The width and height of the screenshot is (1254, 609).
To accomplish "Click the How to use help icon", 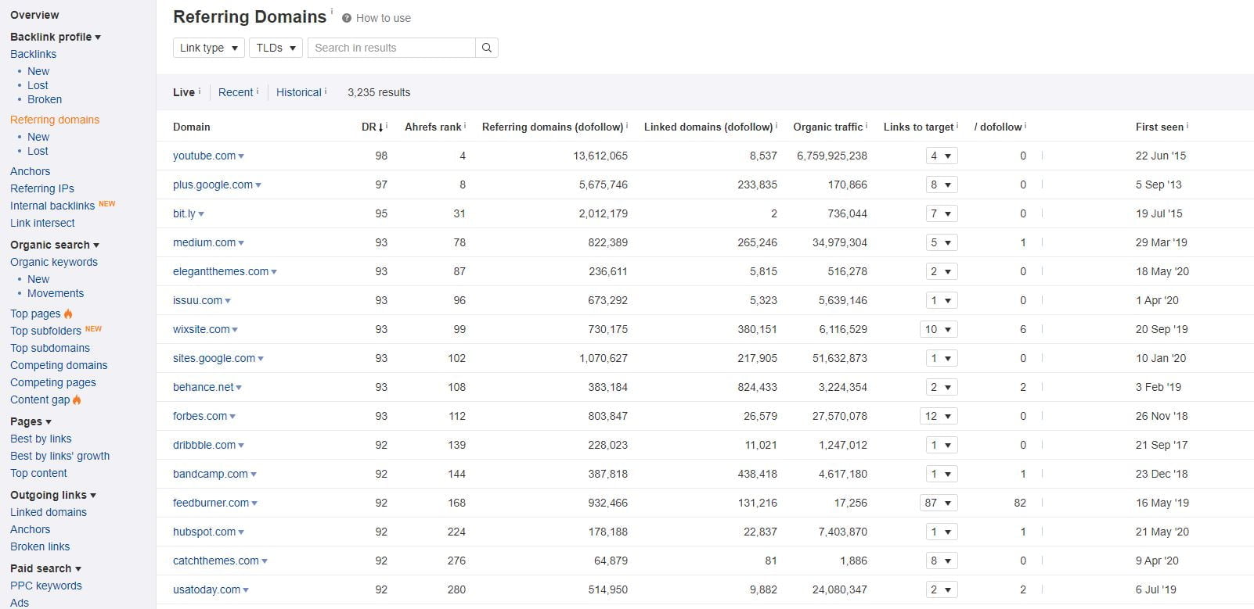I will 347,18.
